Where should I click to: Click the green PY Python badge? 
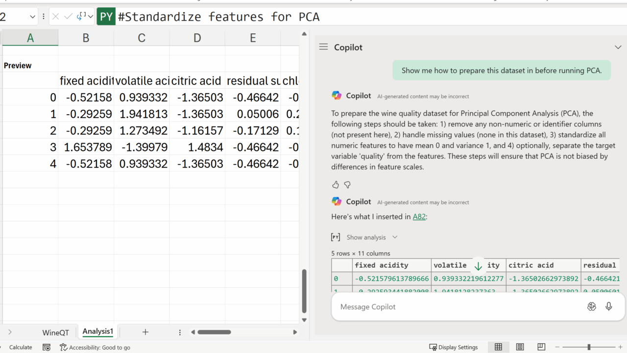106,17
